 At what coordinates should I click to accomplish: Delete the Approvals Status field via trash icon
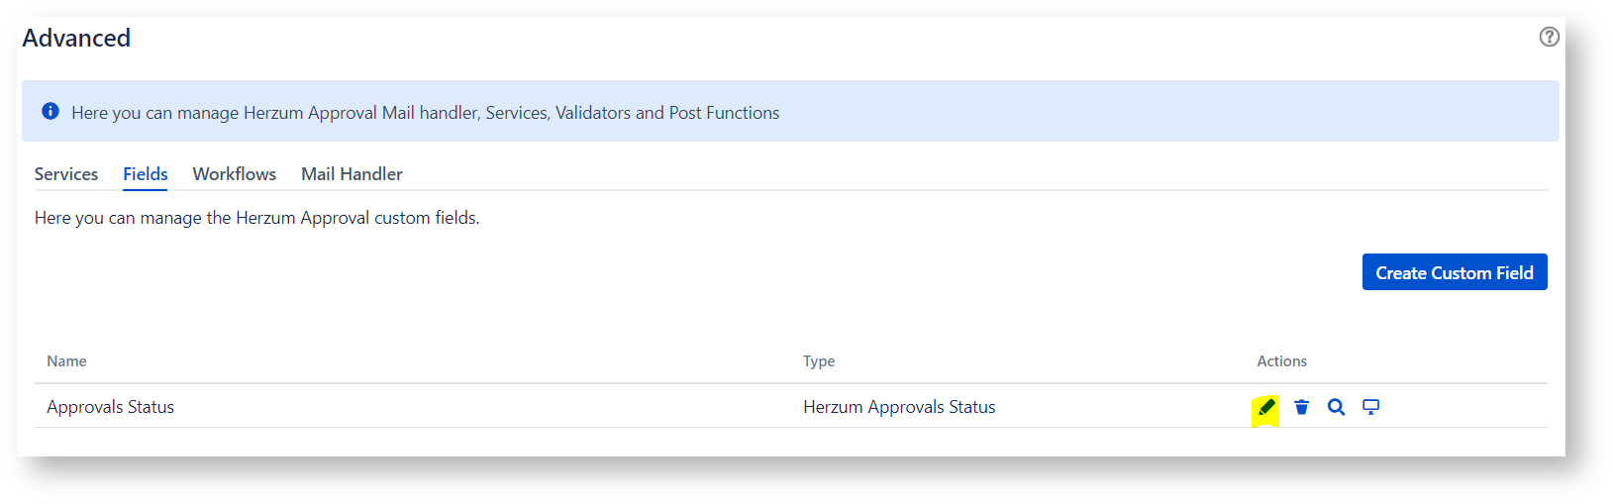[x=1302, y=407]
